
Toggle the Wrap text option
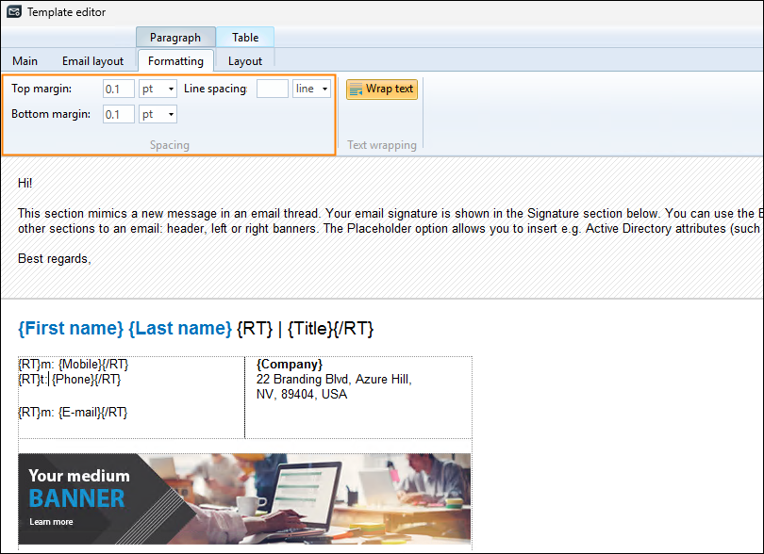click(381, 89)
